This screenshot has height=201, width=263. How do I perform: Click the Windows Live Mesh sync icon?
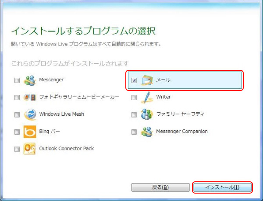(x=30, y=114)
